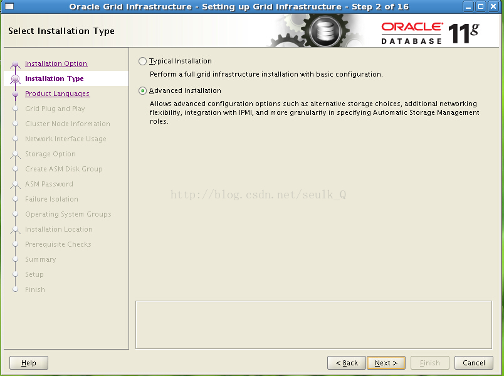Viewport: 504px width, 376px height.
Task: Click the Installation Type step bullet icon
Action: (15, 78)
